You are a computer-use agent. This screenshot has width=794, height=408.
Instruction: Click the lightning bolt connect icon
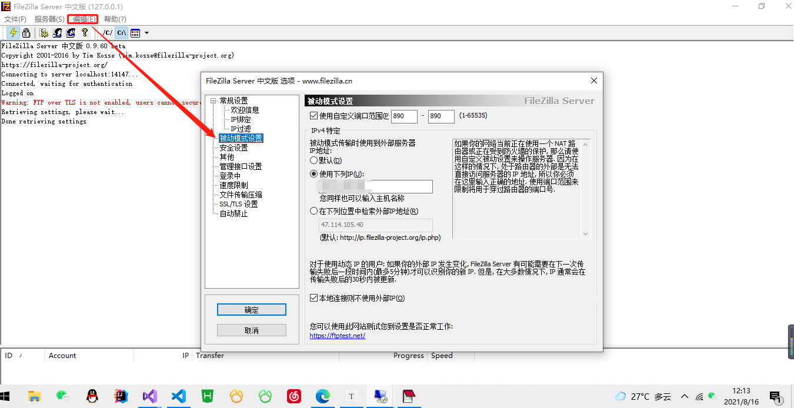pos(13,33)
